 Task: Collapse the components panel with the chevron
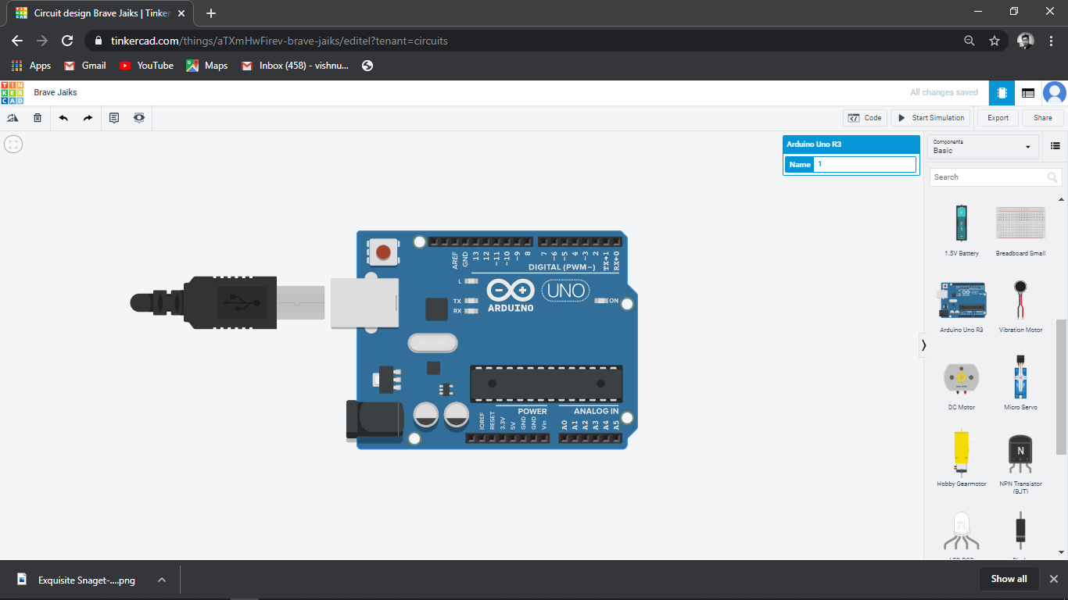pos(923,345)
